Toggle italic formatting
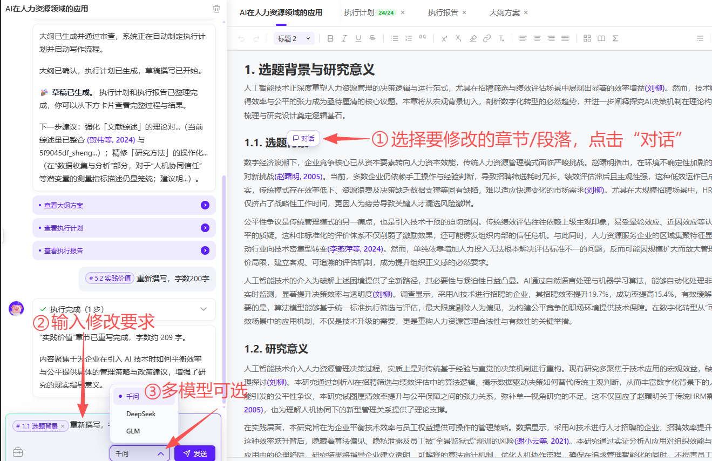 point(344,38)
